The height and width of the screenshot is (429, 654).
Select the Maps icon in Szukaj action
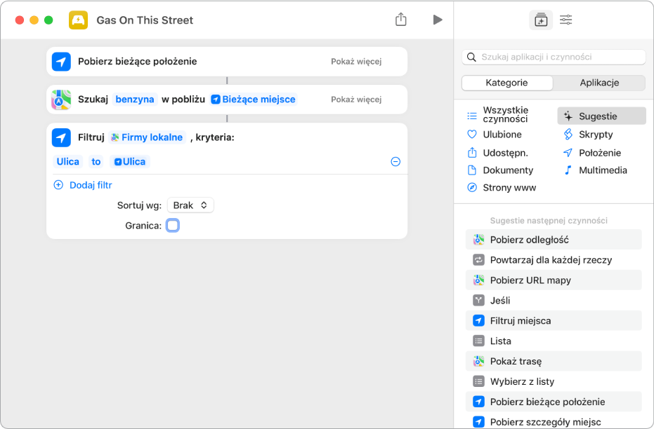[61, 100]
